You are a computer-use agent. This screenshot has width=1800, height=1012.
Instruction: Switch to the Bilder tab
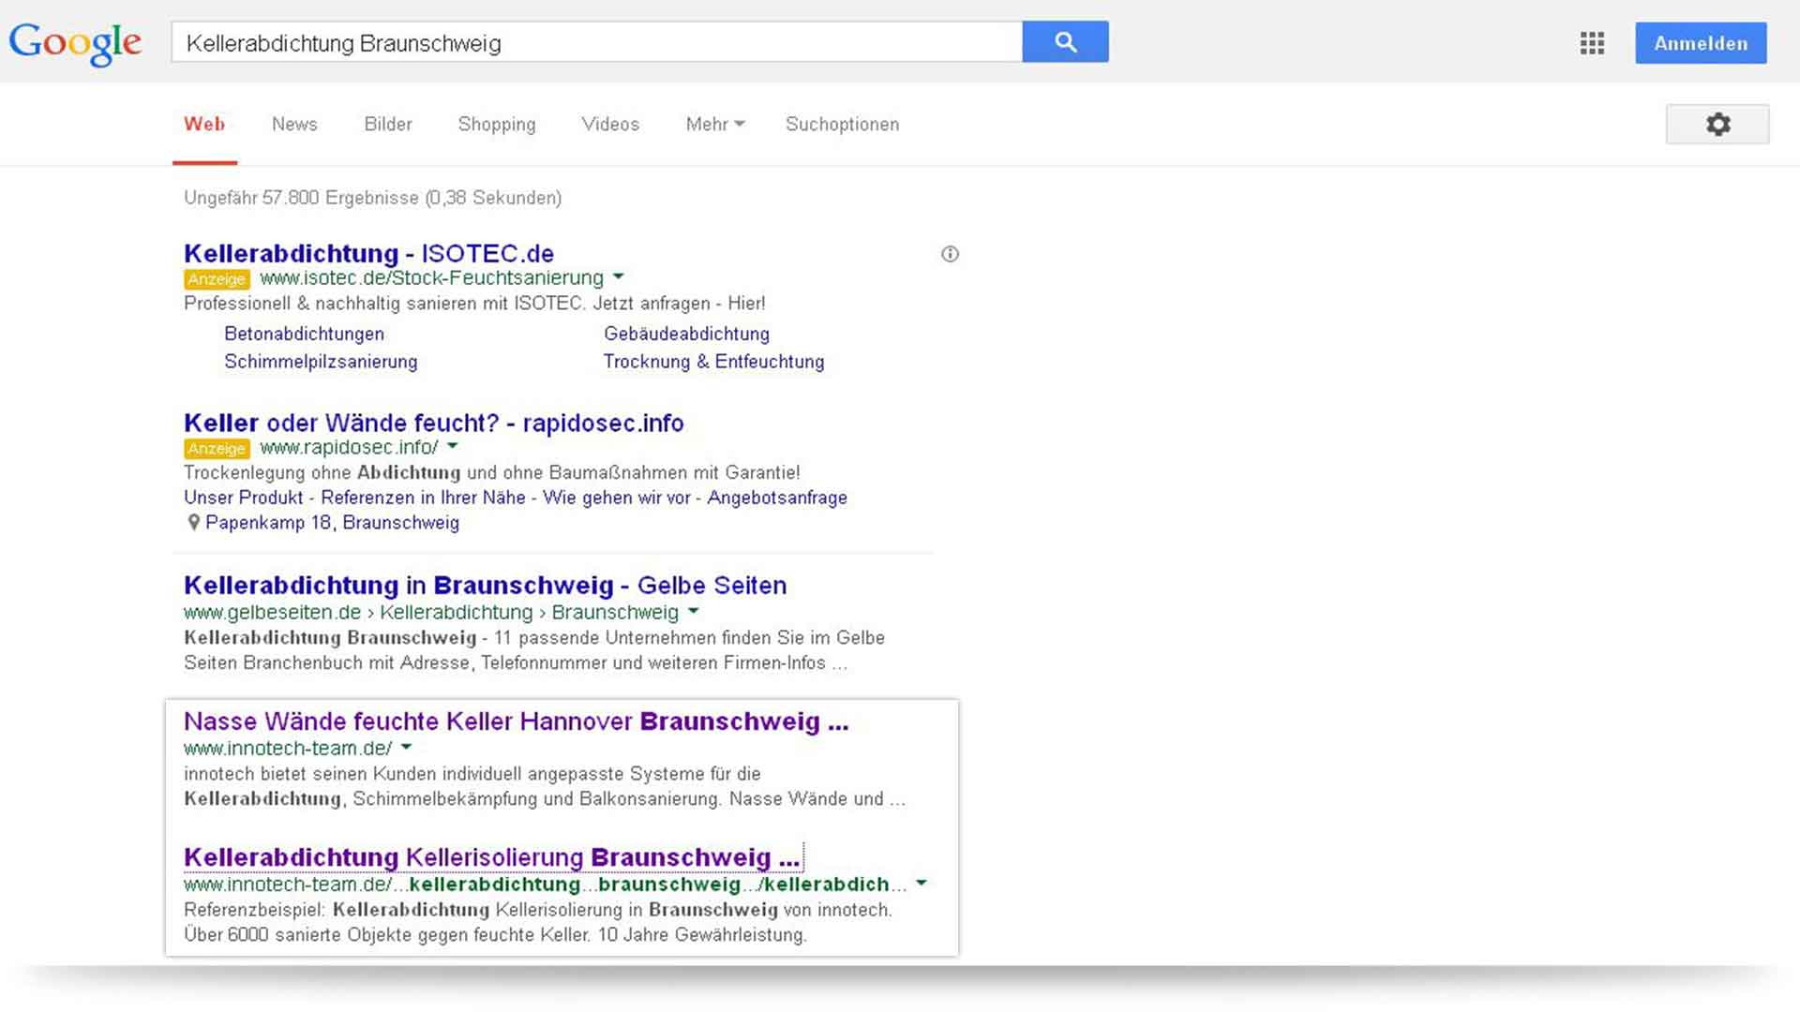[x=388, y=125]
